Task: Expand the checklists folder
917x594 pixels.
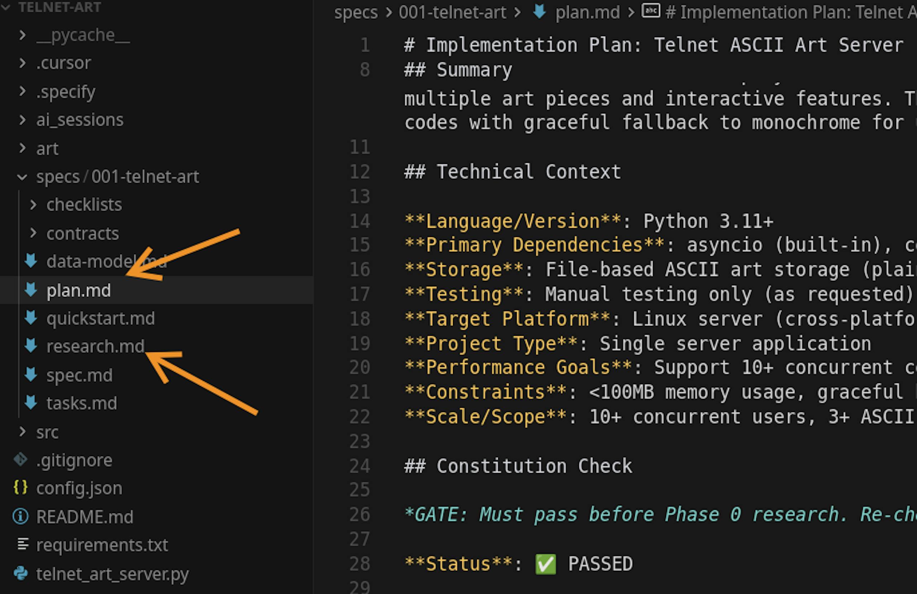Action: (33, 204)
